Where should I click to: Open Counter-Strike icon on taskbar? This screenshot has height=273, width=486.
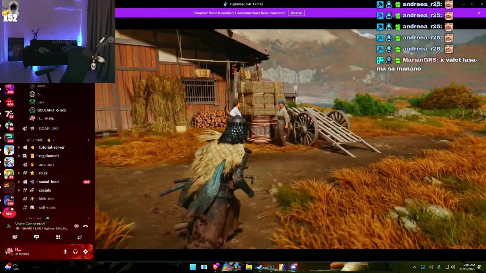(x=282, y=267)
